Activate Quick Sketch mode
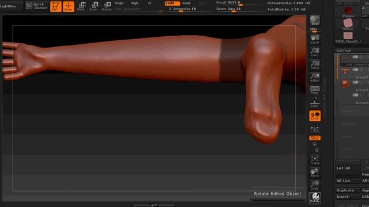The width and height of the screenshot is (369, 207). [x=37, y=6]
